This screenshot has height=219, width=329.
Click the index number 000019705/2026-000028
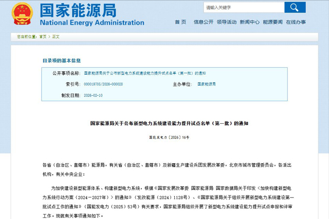click(x=103, y=84)
